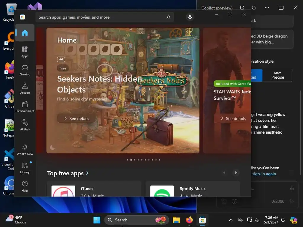See details for Seekers Notes
The width and height of the screenshot is (303, 227).
click(x=77, y=118)
